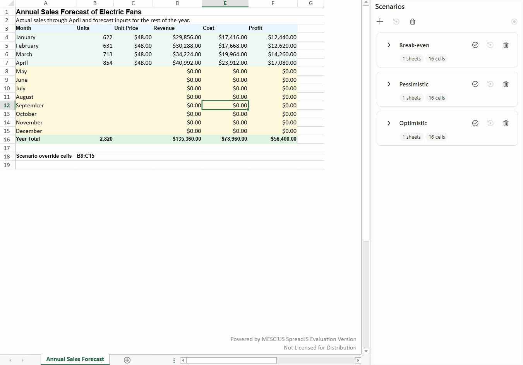Restore values for Break-even scenario

[x=490, y=45]
